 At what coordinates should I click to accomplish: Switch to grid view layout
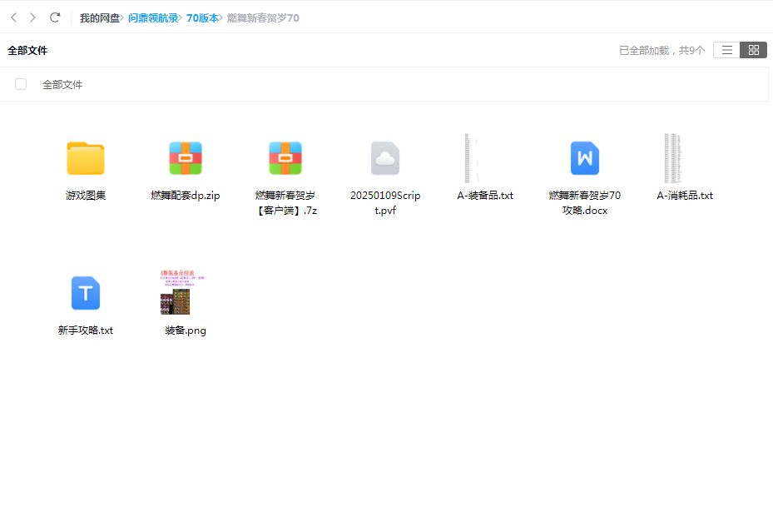pos(753,50)
